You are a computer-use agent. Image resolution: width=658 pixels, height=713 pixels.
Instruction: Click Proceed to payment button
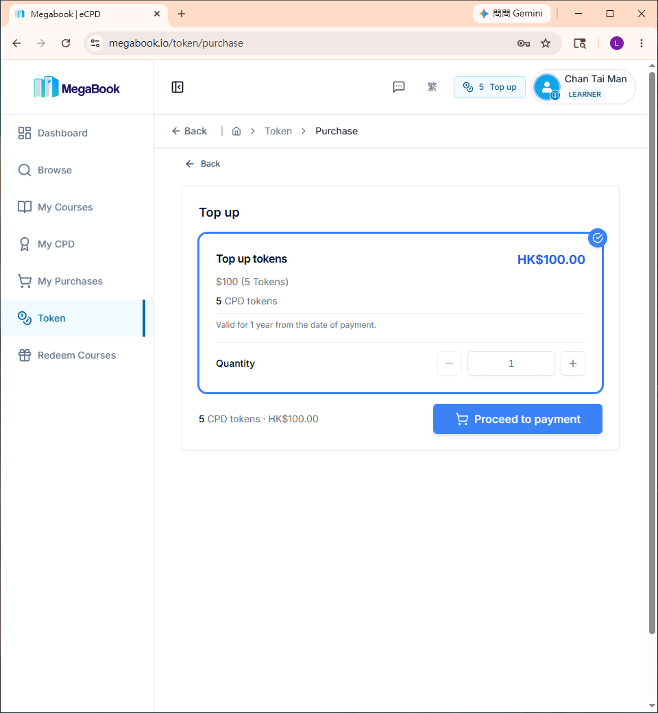[517, 419]
